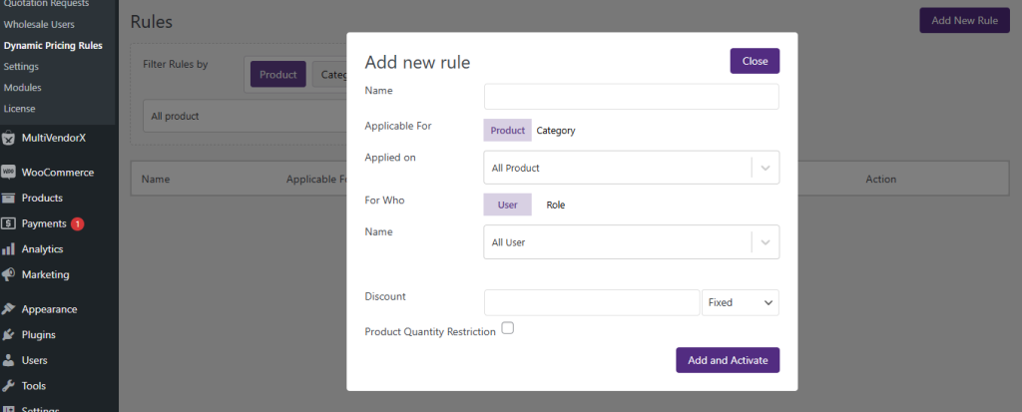Image resolution: width=1022 pixels, height=412 pixels.
Task: Open the Fixed discount type dropdown
Action: (740, 302)
